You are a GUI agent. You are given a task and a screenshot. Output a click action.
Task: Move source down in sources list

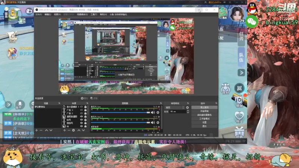[x=83, y=130]
